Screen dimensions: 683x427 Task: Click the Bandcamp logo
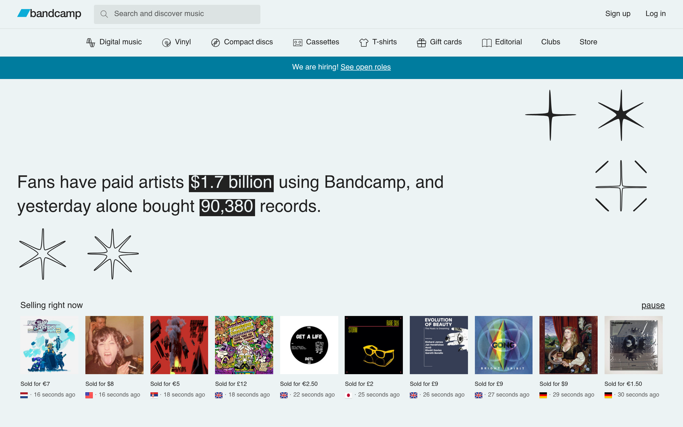49,14
